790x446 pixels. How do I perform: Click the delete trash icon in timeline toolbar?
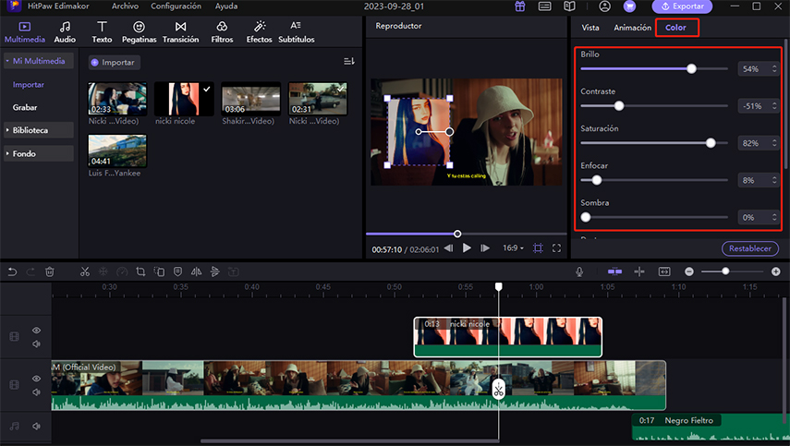(49, 271)
